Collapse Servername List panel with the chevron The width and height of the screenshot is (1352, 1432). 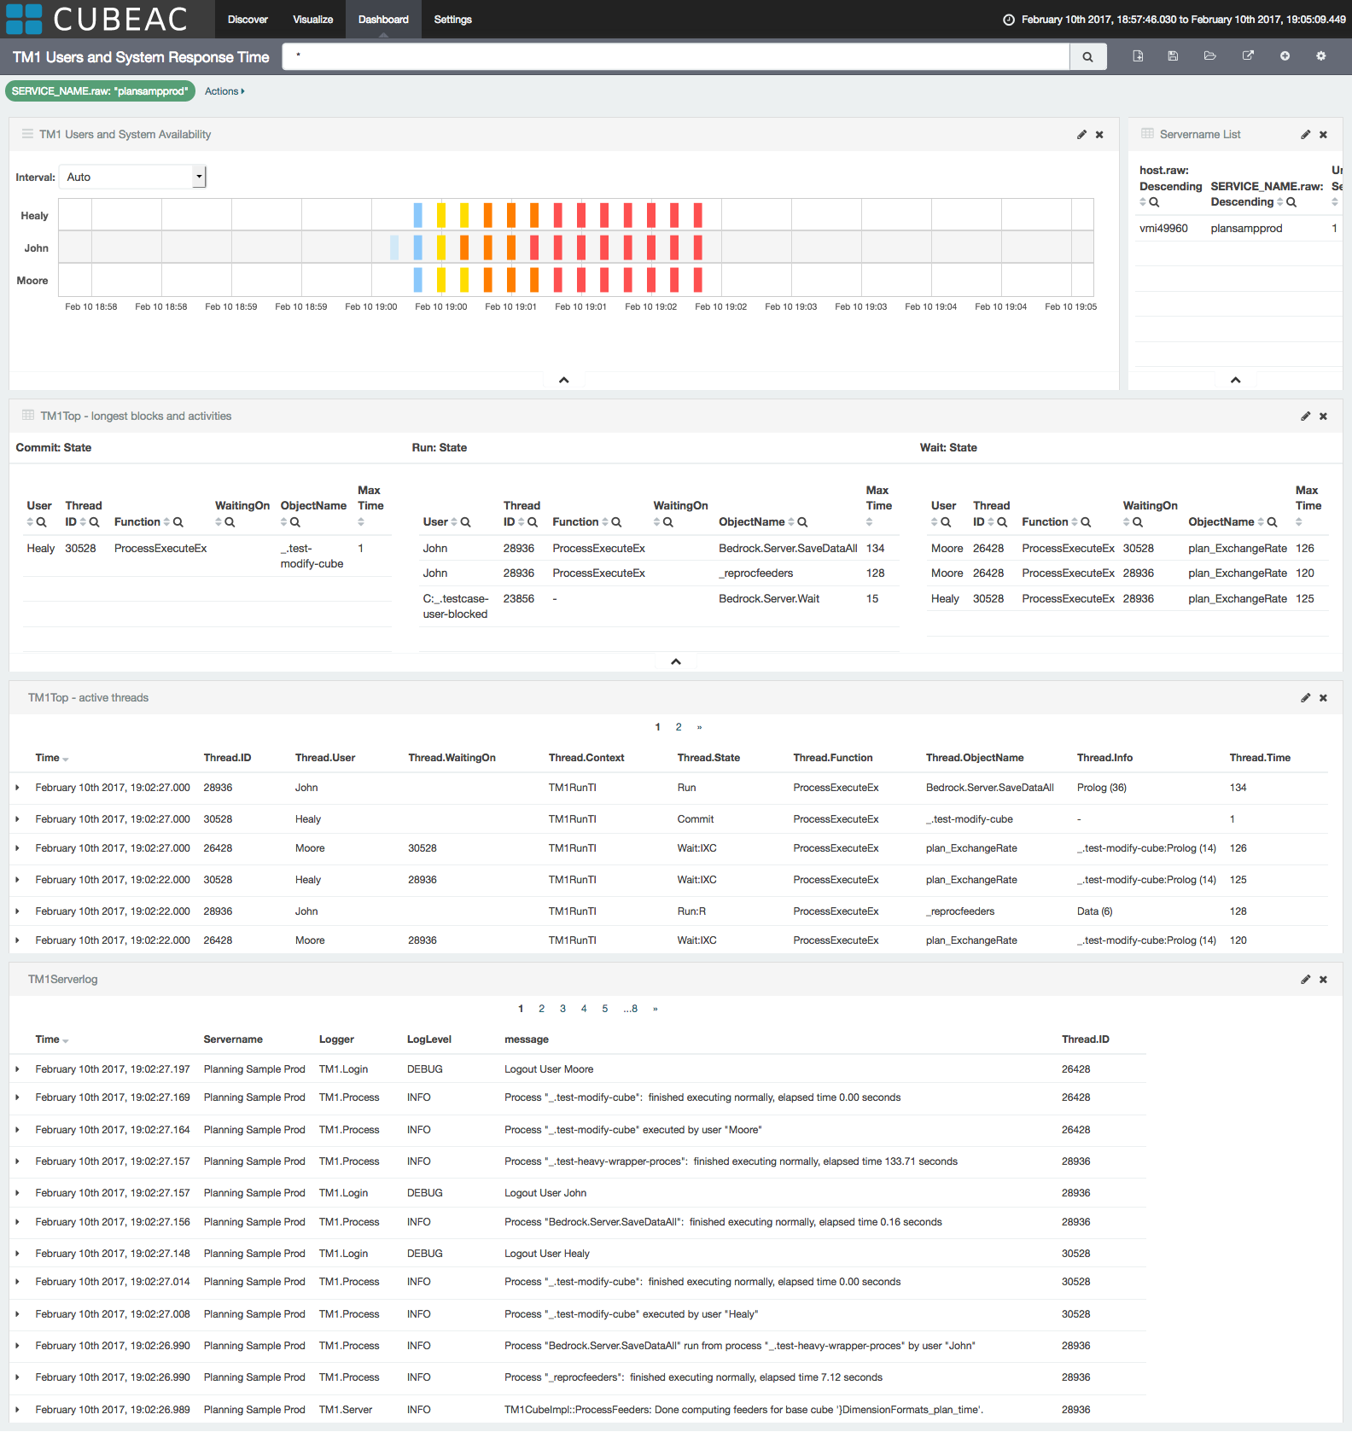1235,380
